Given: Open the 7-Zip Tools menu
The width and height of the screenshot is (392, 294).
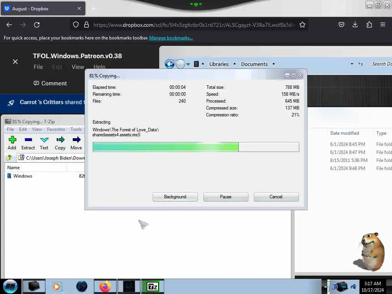Looking at the screenshot, I should pos(76,129).
